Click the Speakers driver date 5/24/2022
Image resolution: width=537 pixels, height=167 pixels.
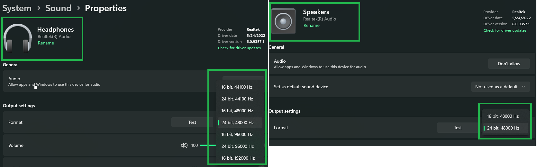coord(522,18)
